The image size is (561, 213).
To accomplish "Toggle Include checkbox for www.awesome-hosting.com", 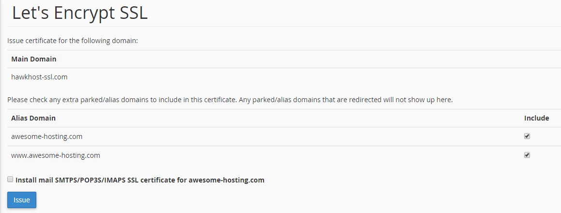I will [527, 155].
